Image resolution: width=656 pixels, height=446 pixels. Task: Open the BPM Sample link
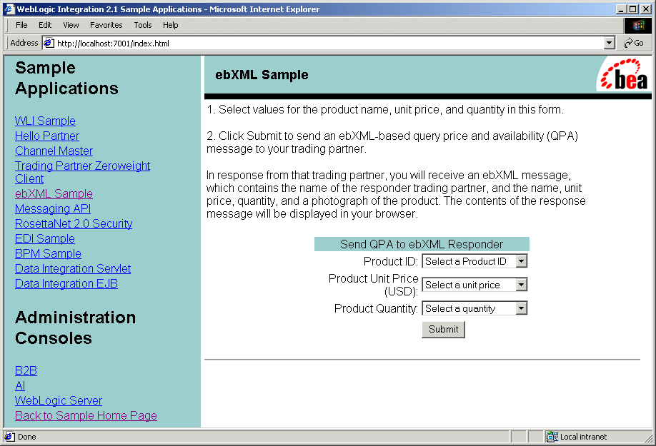coord(48,254)
